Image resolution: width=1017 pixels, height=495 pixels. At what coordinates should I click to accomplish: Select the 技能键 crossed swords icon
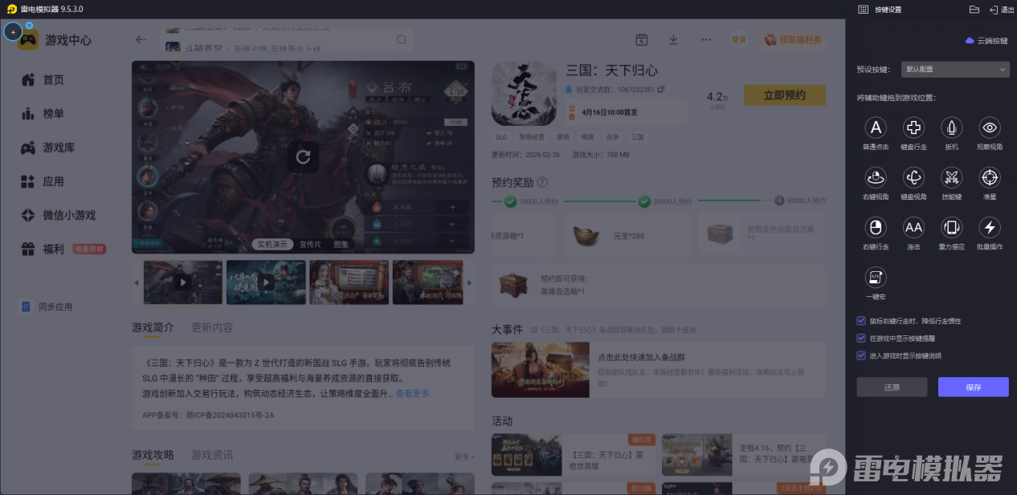951,176
